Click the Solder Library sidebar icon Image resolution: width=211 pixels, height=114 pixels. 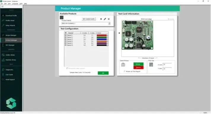point(3,55)
